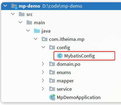The height and width of the screenshot is (105, 121).
Task: Click the config package icon
Action: coord(52,47)
